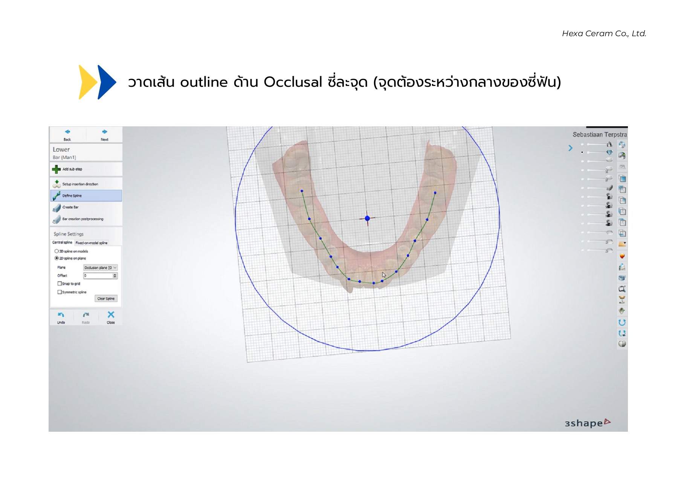Screen dimensions: 678x480
Task: Select the bottommost cube view icon
Action: tap(622, 233)
